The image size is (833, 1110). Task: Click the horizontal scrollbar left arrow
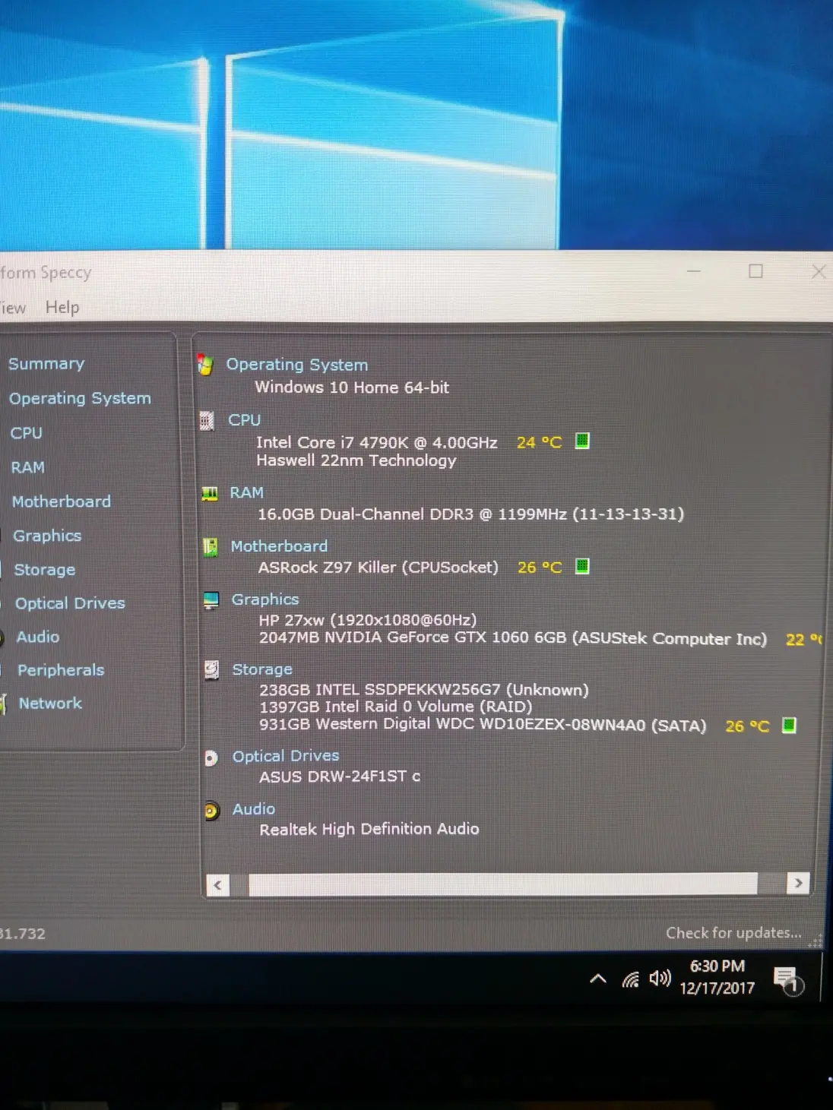tap(218, 884)
